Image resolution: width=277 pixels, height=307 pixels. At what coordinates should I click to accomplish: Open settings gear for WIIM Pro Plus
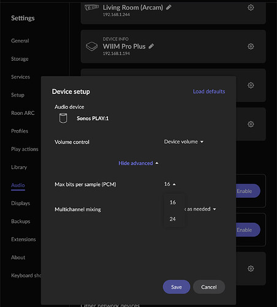click(x=251, y=46)
